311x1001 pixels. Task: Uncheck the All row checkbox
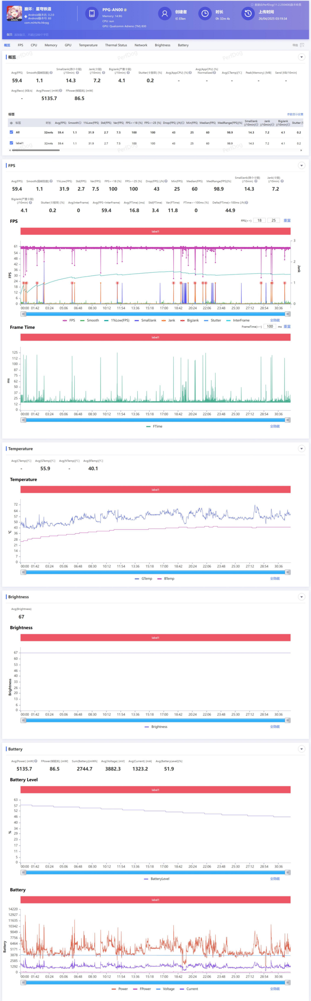pyautogui.click(x=11, y=132)
